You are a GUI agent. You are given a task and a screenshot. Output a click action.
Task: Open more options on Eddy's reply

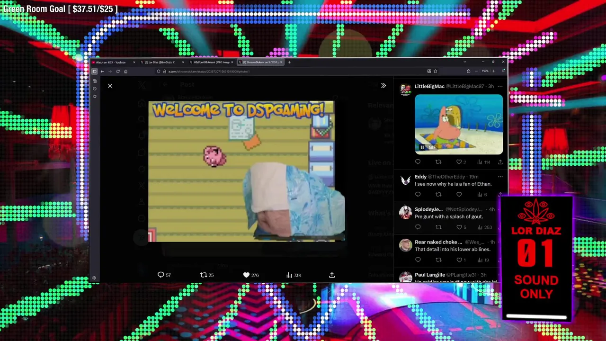click(500, 177)
